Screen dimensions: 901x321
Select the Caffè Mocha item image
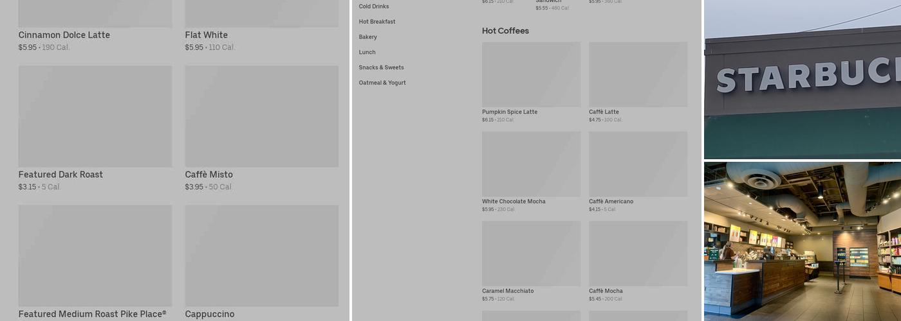[638, 254]
